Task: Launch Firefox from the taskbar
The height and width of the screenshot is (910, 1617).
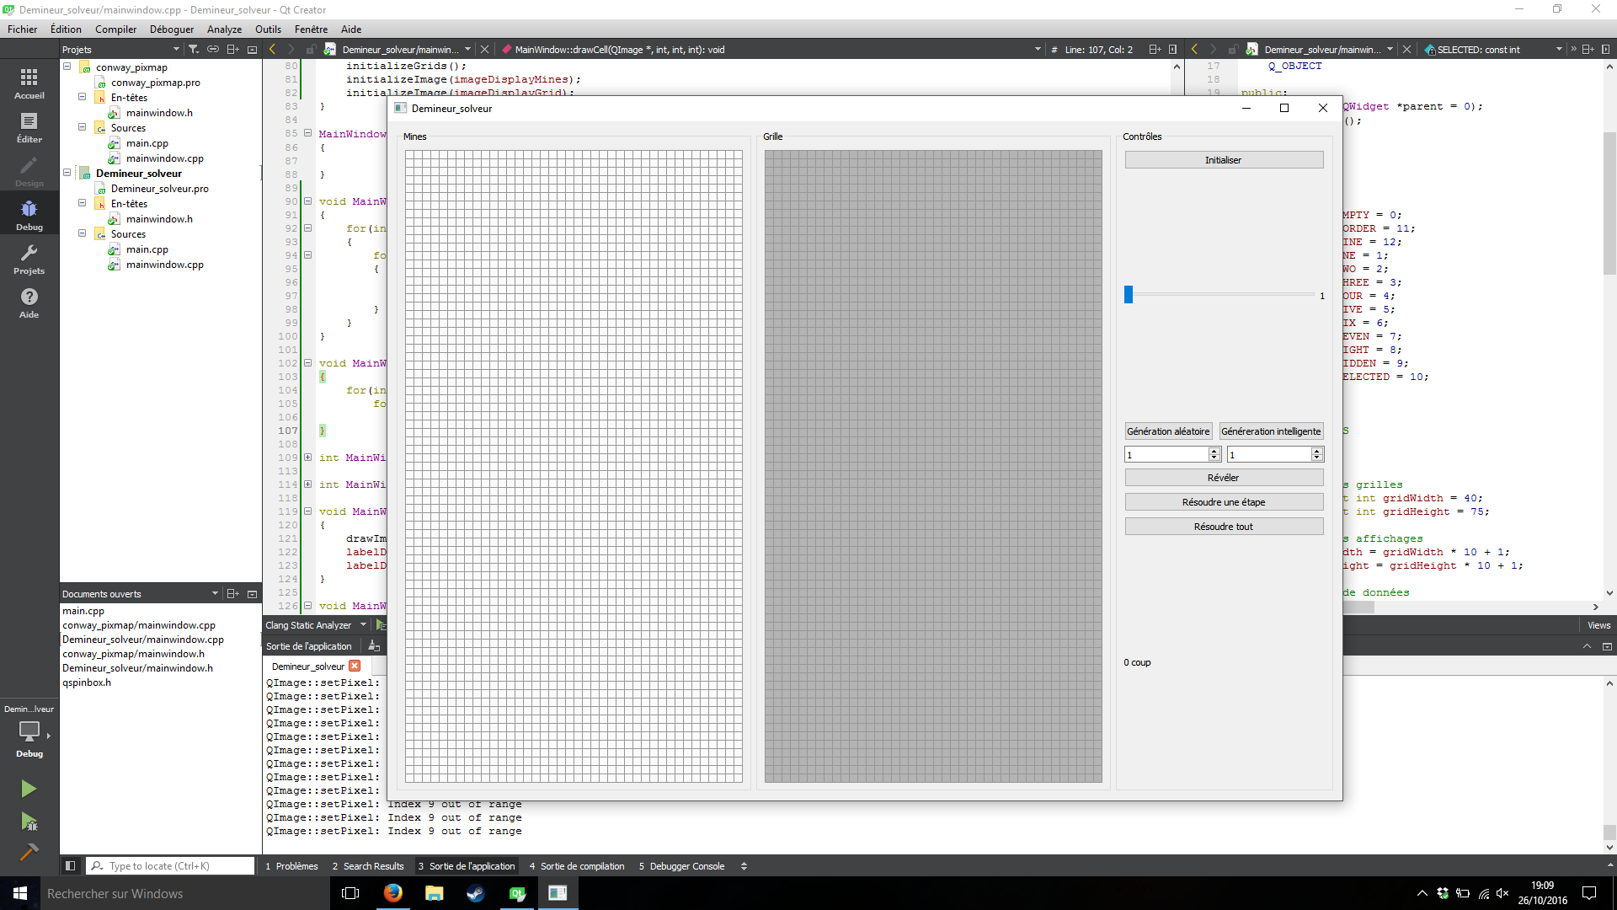Action: click(x=392, y=892)
